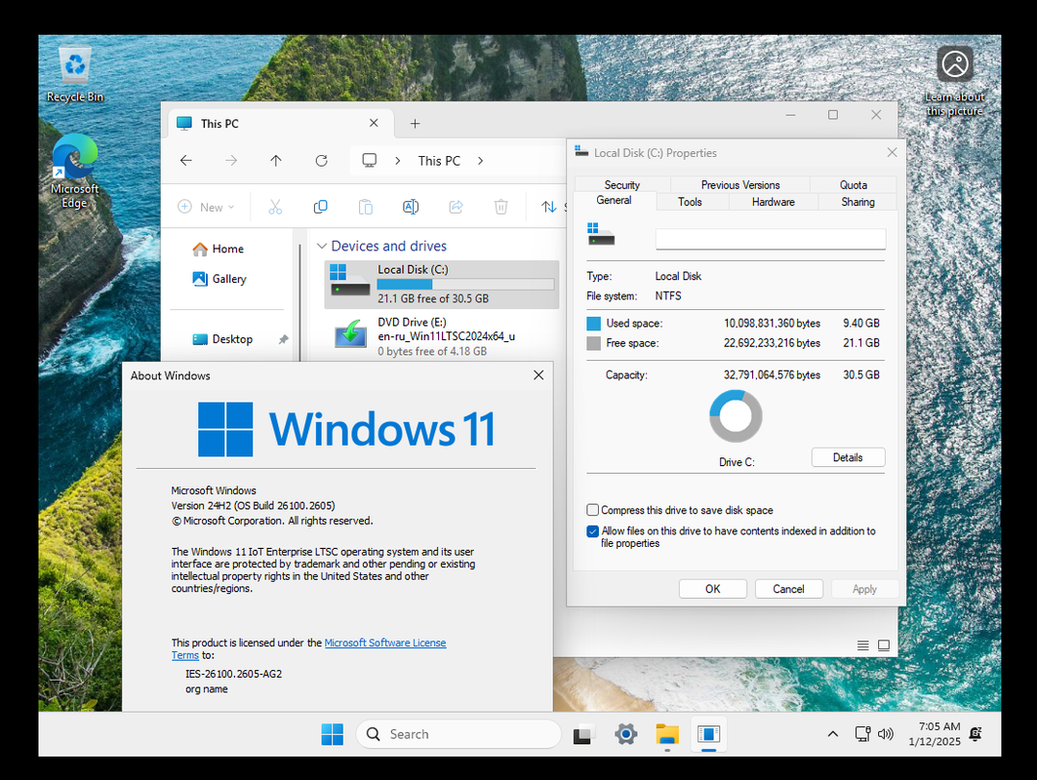Switch to the Tools tab
The height and width of the screenshot is (780, 1037).
tap(690, 202)
